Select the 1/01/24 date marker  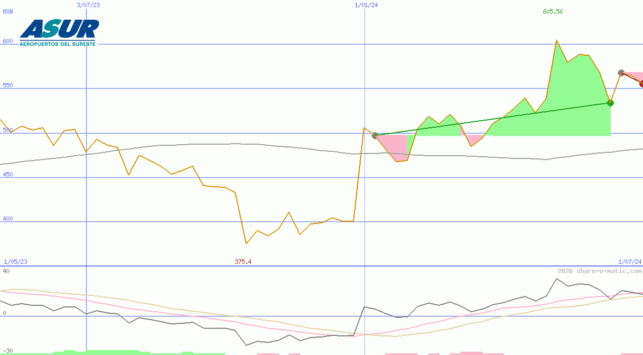tap(366, 5)
